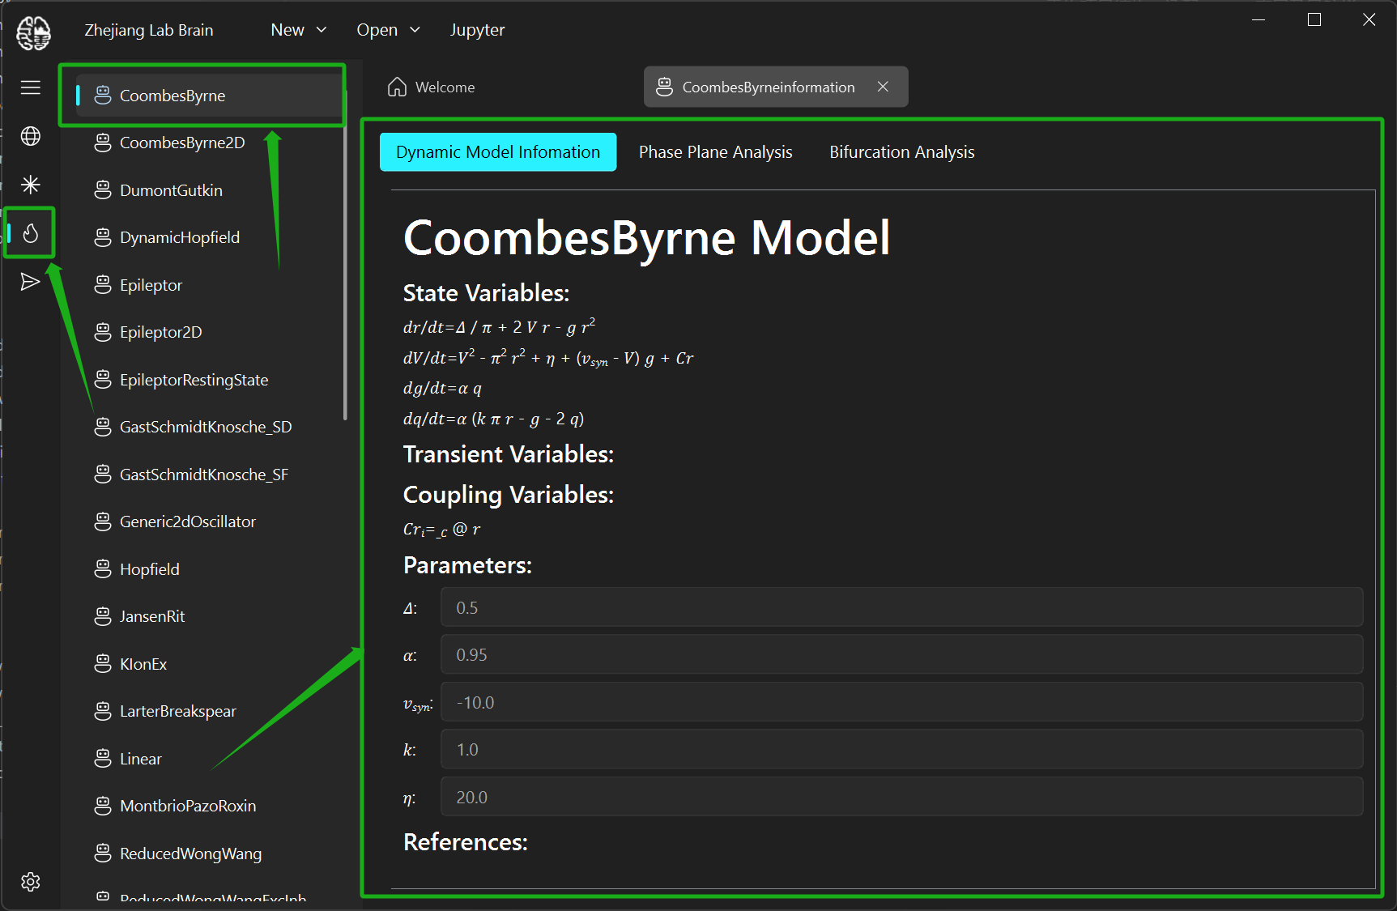Click the robot icon beside Epileptor2D
The width and height of the screenshot is (1397, 911).
[103, 332]
